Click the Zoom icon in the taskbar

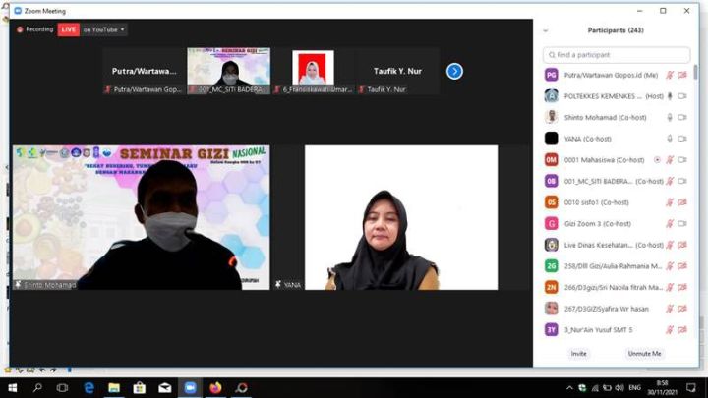(190, 387)
